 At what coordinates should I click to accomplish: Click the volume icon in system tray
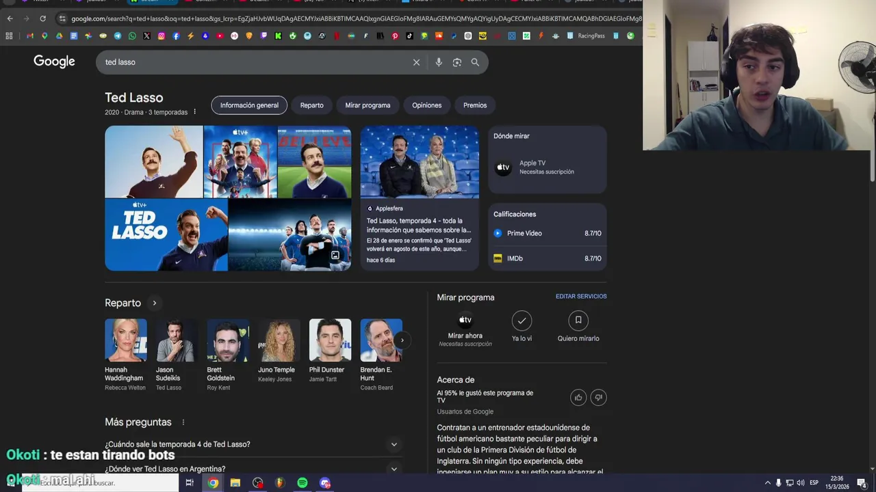801,483
